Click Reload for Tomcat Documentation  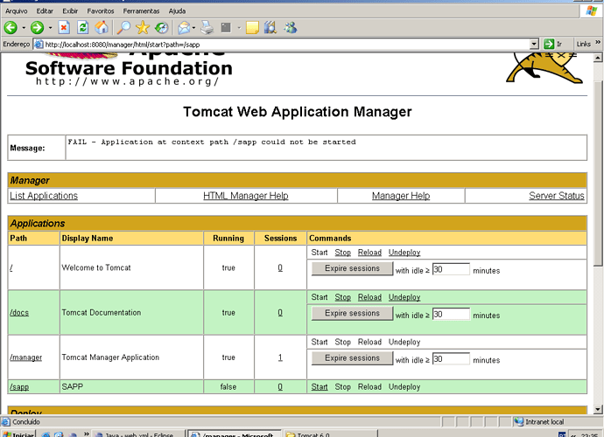pos(369,297)
